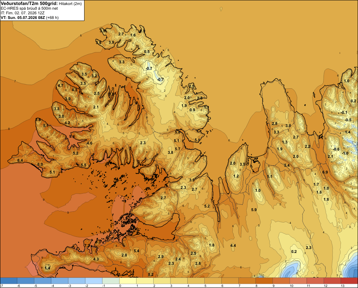Pick the legend swatch between -1 and 0
The width and height of the screenshot is (358, 288).
(111, 281)
